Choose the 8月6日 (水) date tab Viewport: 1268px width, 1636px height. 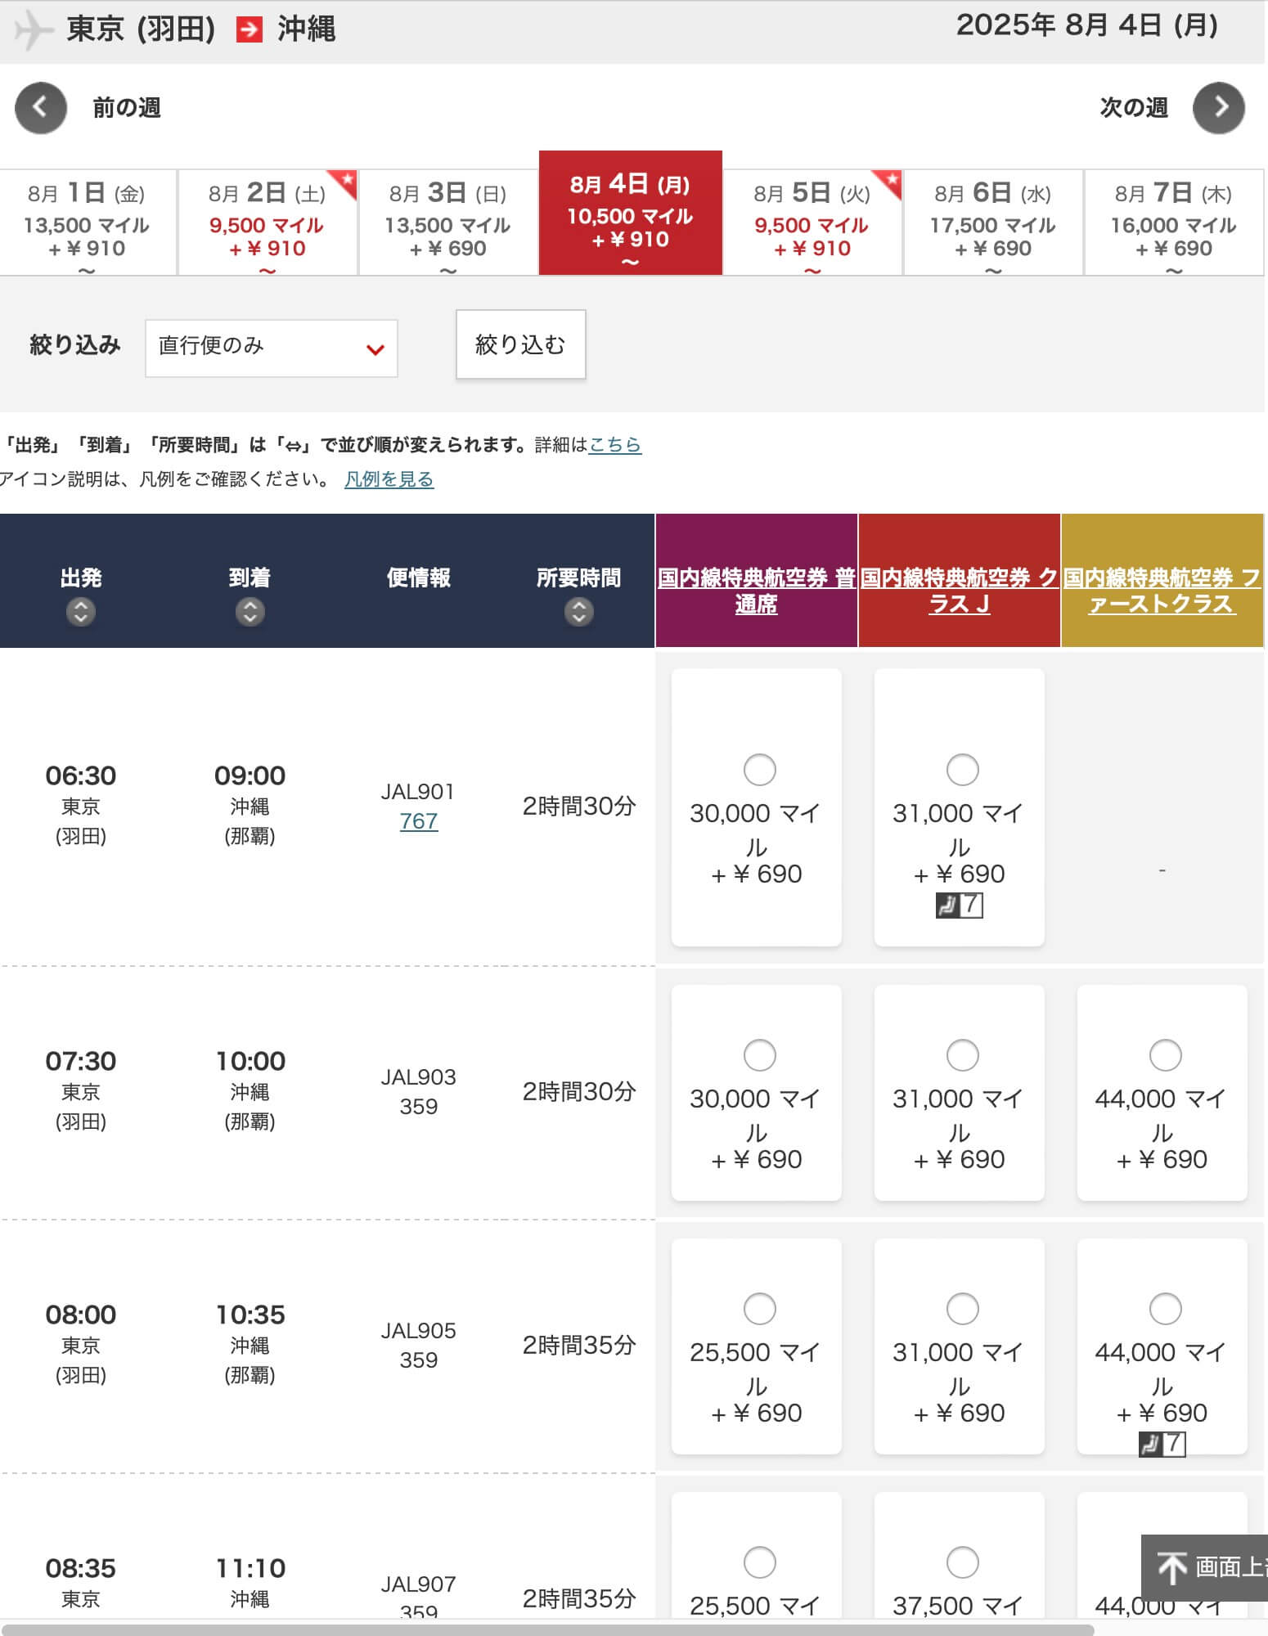993,222
